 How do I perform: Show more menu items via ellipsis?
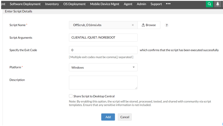click(168, 4)
